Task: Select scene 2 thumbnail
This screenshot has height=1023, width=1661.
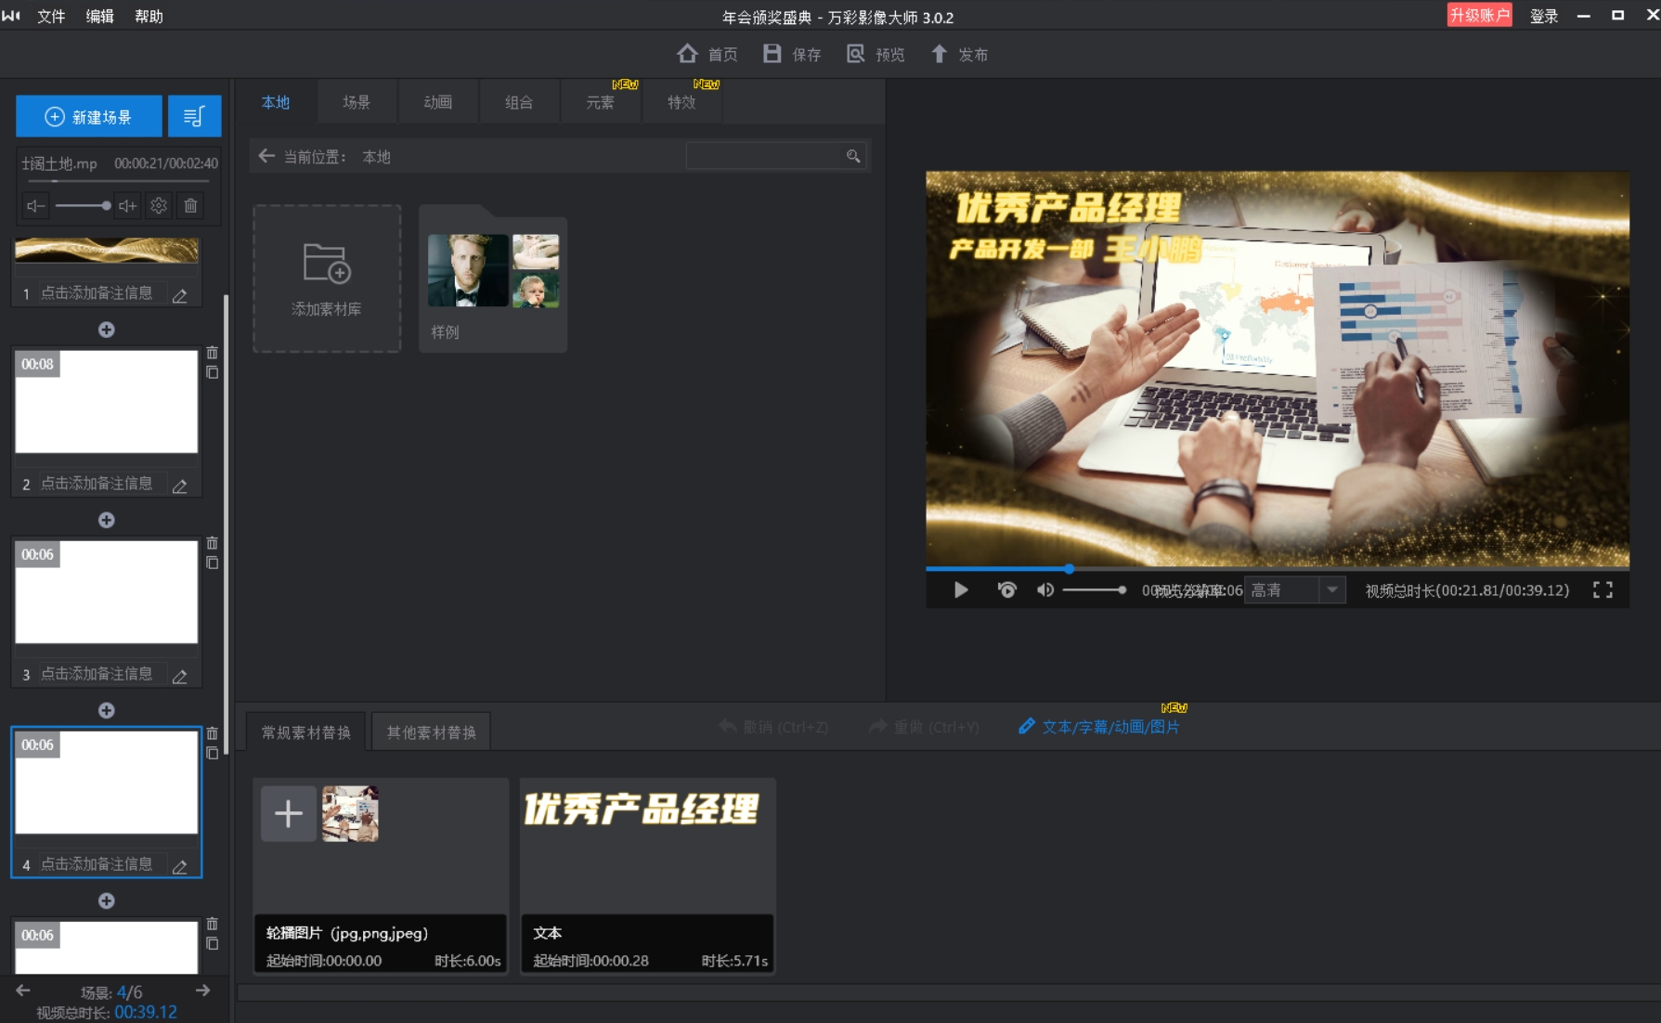Action: (x=107, y=401)
